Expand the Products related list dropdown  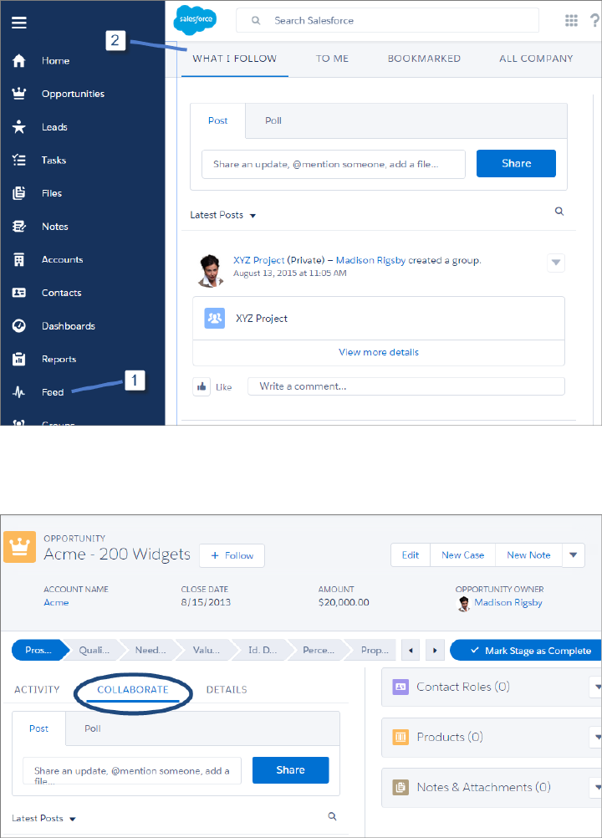tap(596, 737)
